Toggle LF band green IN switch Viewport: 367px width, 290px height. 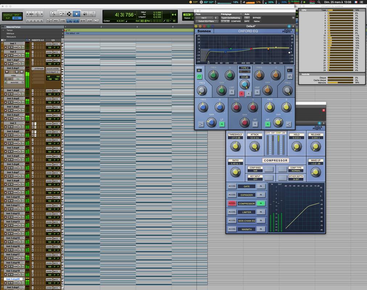pyautogui.click(x=222, y=124)
